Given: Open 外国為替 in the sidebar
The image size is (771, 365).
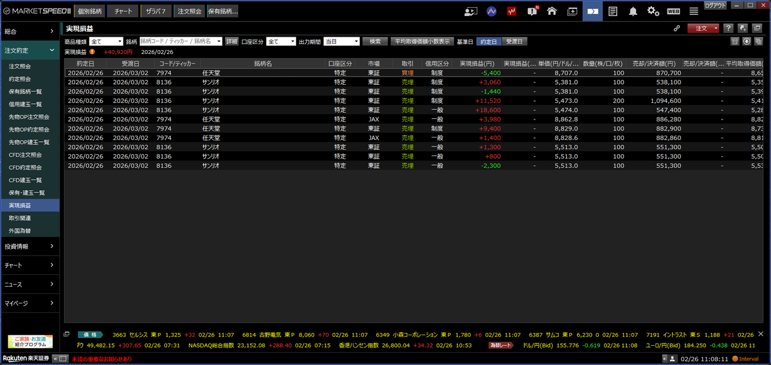Looking at the screenshot, I should tap(30, 231).
